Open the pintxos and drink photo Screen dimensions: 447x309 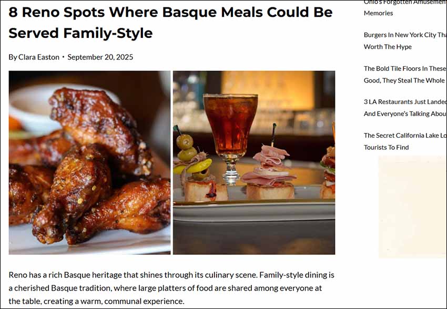253,163
